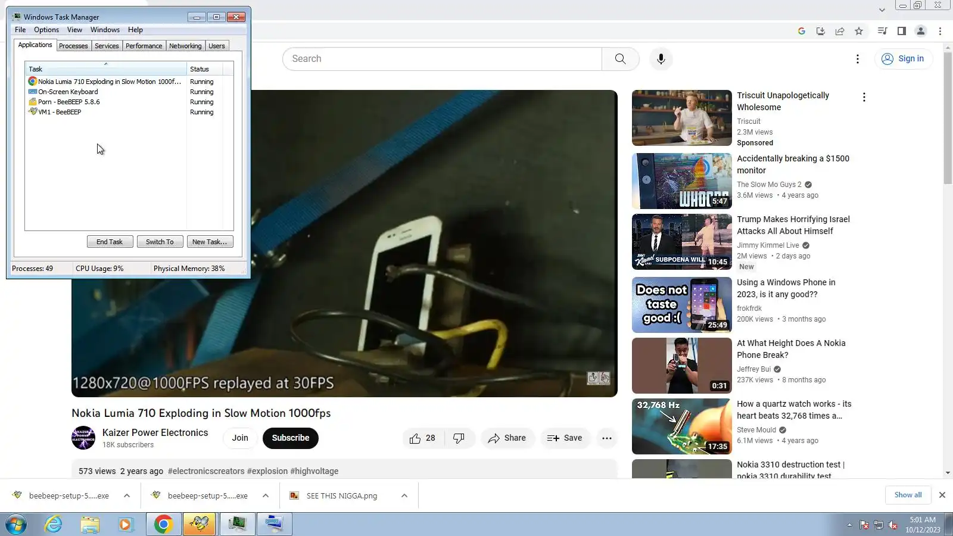Click Task Manager taskbar icon
Viewport: 953px width, 536px height.
(238, 525)
